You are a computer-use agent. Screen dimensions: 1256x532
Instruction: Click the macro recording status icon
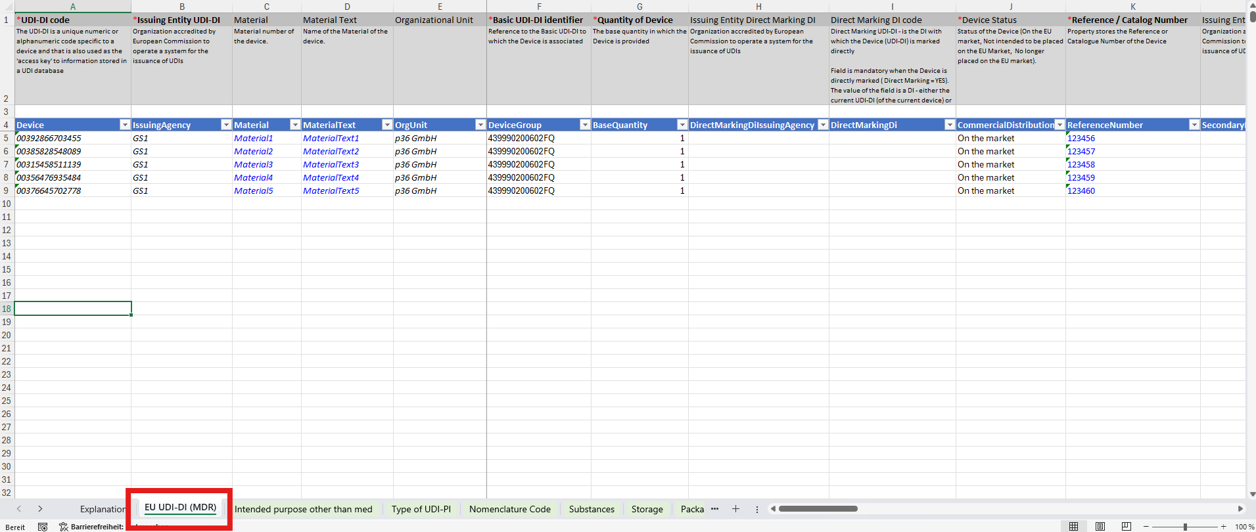43,527
